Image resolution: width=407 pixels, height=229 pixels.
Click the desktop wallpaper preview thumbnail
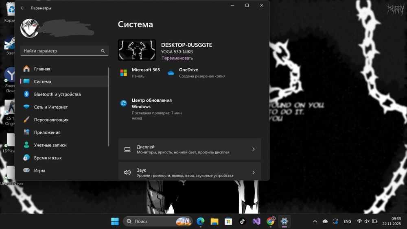137,50
